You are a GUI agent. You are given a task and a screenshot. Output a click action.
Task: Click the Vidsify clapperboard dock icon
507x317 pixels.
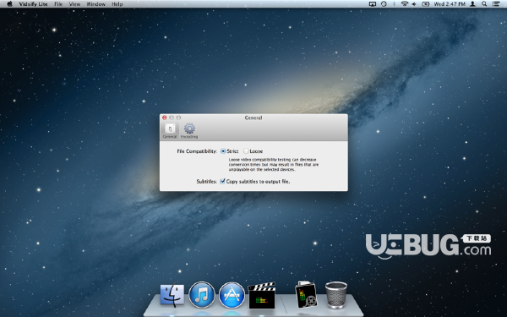pyautogui.click(x=262, y=295)
